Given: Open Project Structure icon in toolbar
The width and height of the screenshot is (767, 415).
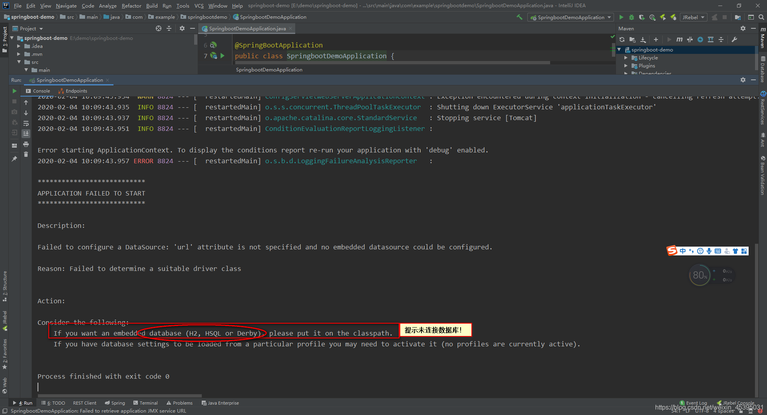Looking at the screenshot, I should pyautogui.click(x=737, y=17).
